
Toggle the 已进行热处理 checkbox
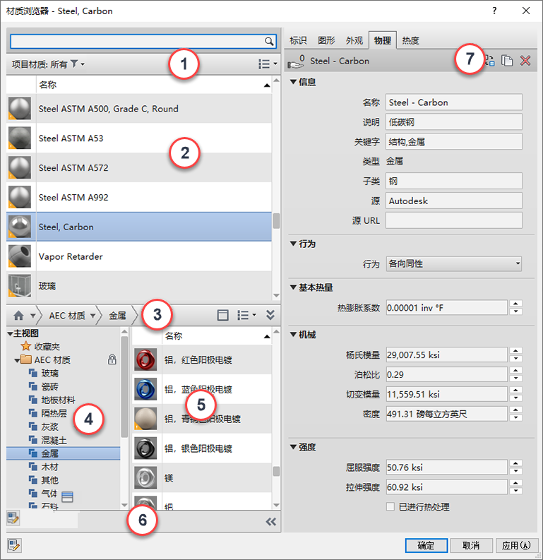(390, 506)
